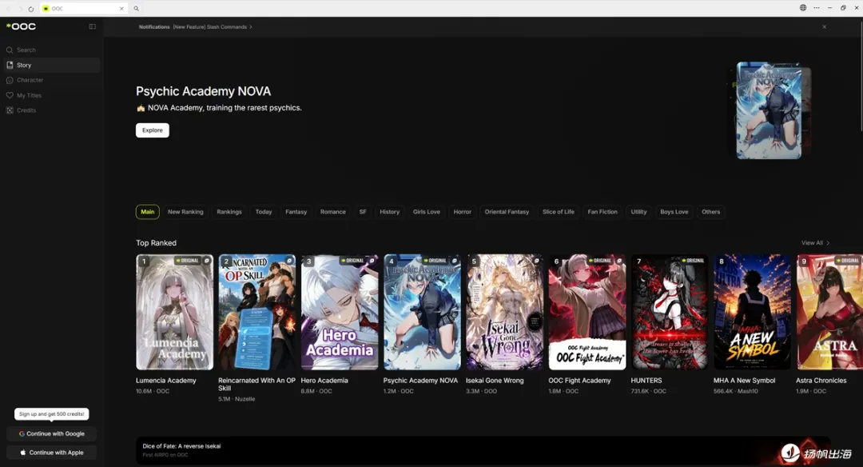Viewport: 863px width, 467px height.
Task: Reload the page in the browser toolbar
Action: coord(31,9)
